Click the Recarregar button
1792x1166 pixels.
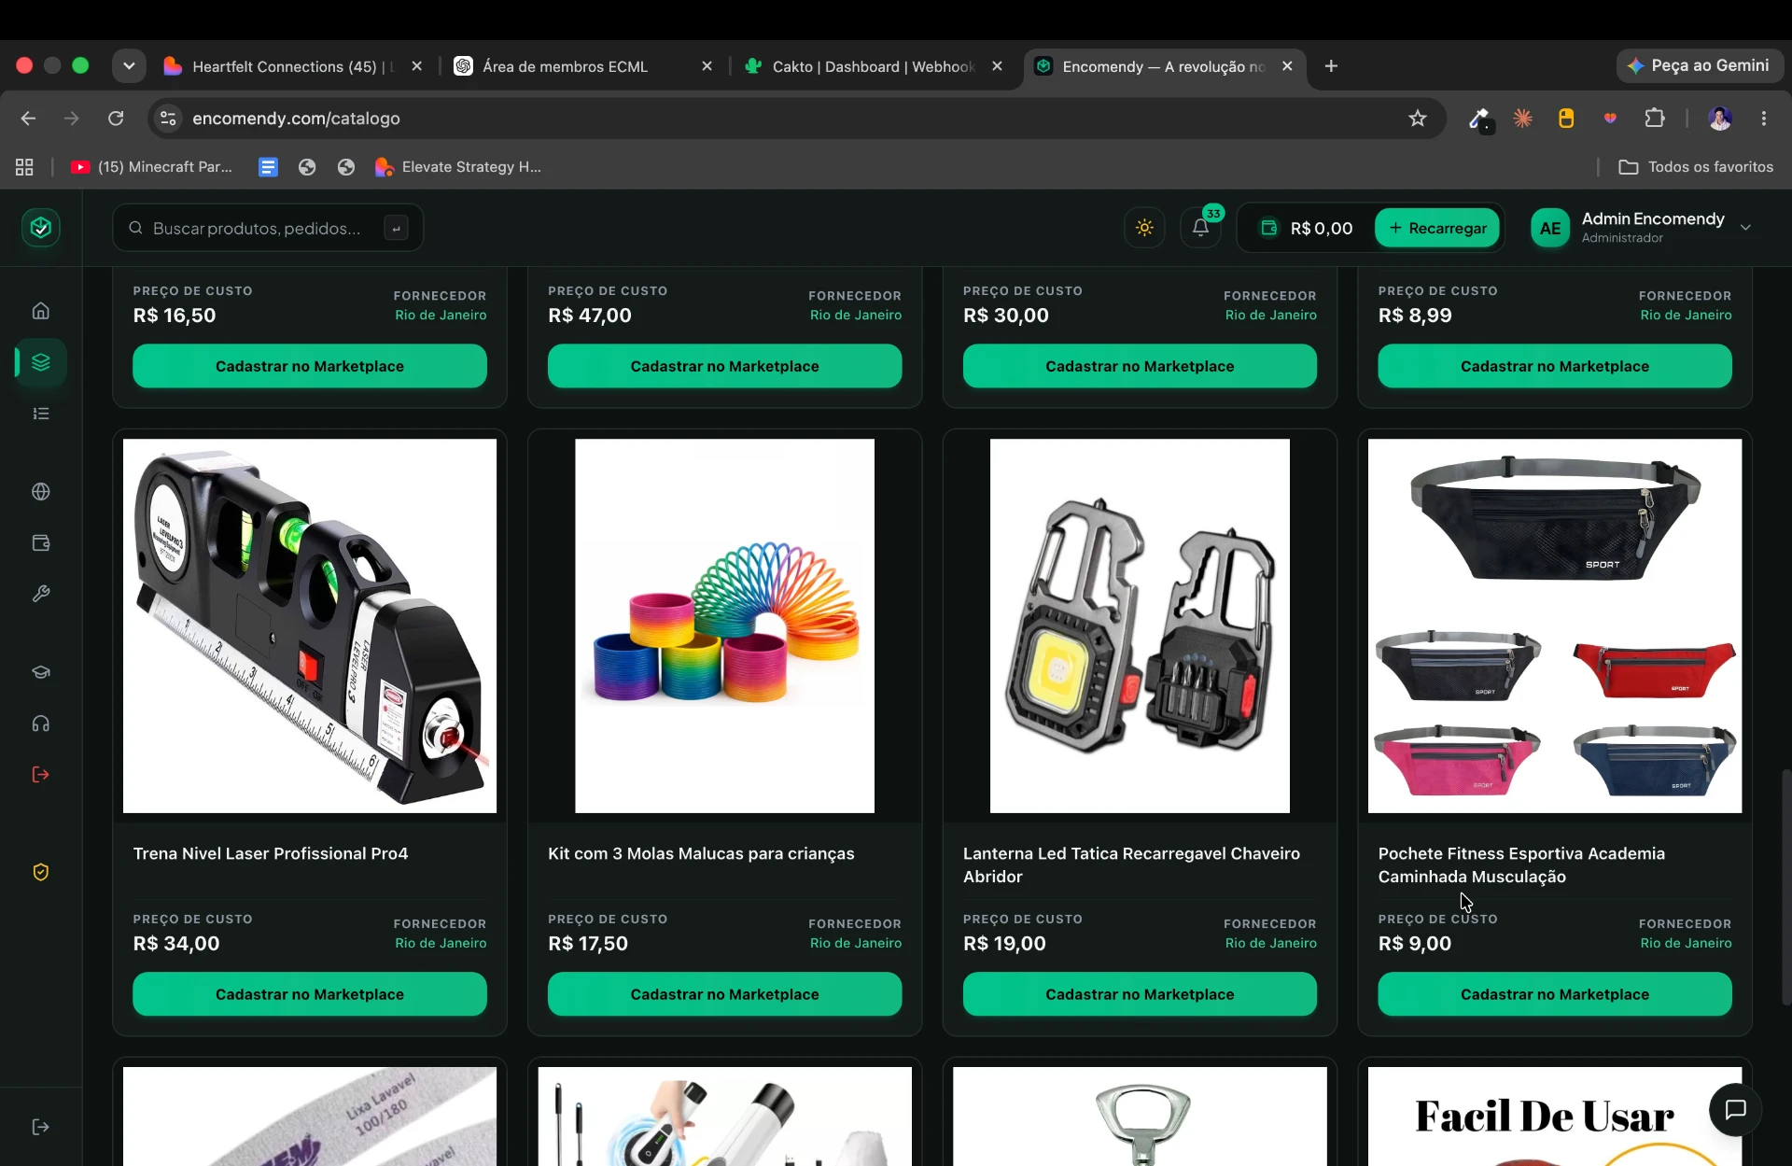click(1437, 228)
